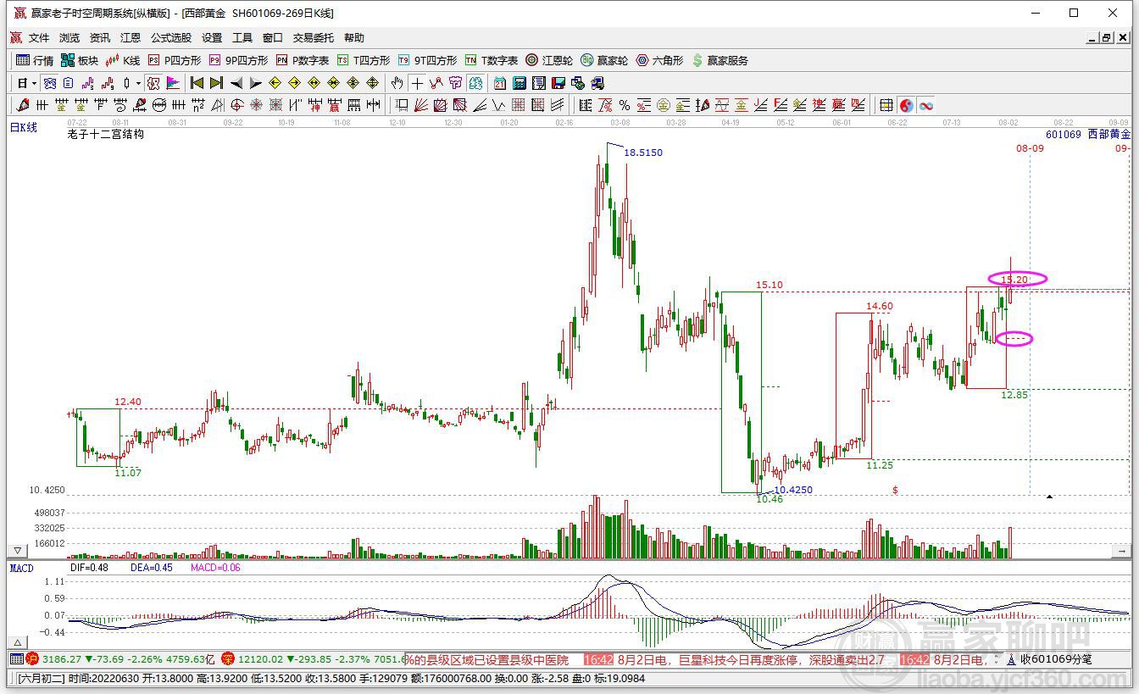Select the red pencil drawing tool

click(x=23, y=105)
